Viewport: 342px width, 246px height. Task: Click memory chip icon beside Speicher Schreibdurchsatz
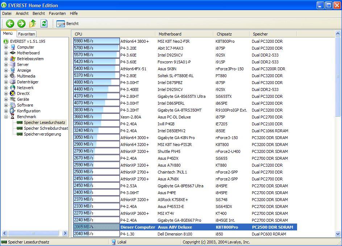(20, 128)
